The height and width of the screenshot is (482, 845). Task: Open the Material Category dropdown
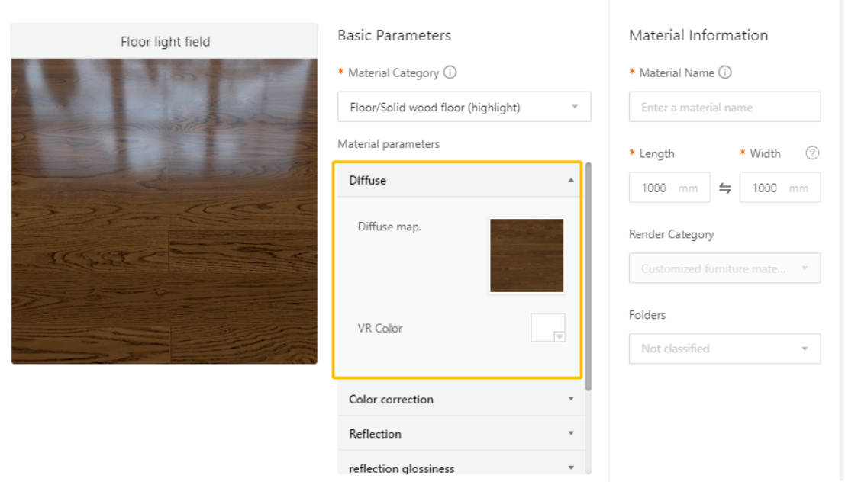464,107
